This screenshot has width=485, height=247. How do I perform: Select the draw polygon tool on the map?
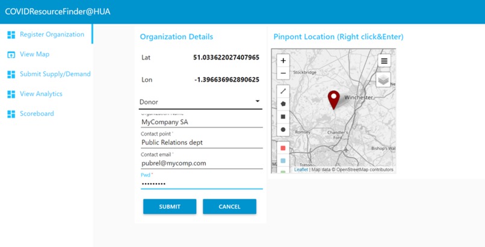coord(283,104)
